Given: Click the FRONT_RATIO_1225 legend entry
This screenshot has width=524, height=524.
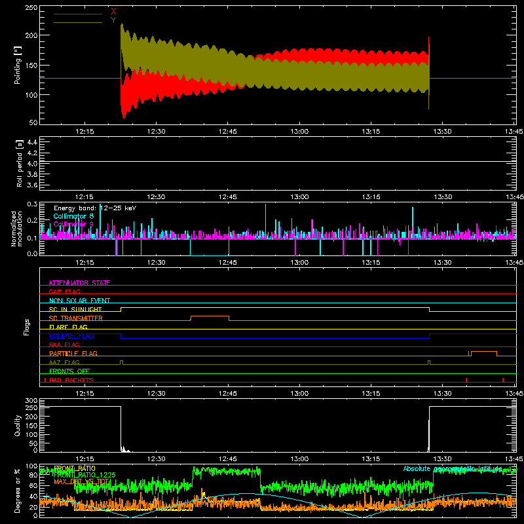Looking at the screenshot, I should click(84, 475).
